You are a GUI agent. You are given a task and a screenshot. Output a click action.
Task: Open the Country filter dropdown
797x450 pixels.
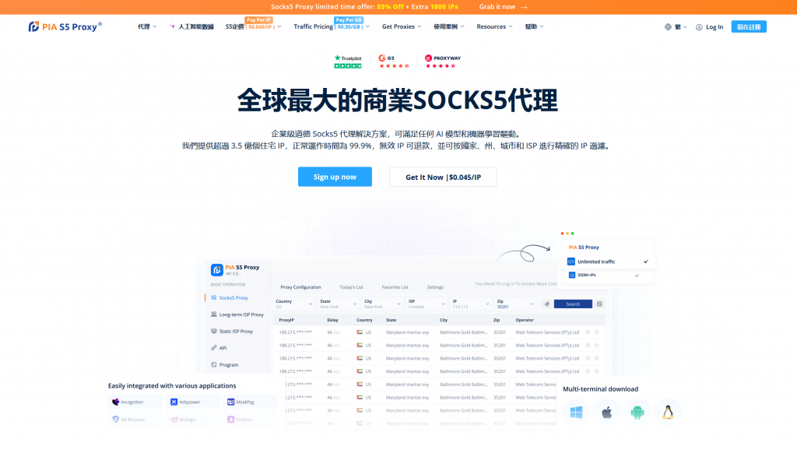tap(293, 304)
